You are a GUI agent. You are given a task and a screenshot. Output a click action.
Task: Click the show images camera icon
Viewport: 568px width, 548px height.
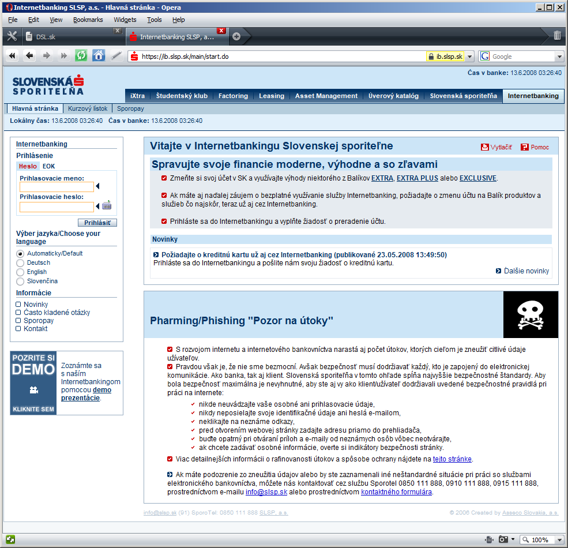503,540
